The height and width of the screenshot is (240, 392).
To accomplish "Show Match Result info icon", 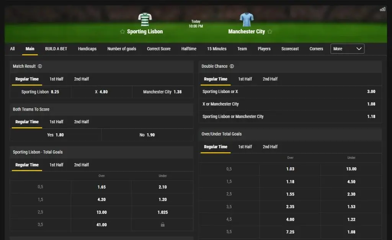I will pyautogui.click(x=40, y=66).
